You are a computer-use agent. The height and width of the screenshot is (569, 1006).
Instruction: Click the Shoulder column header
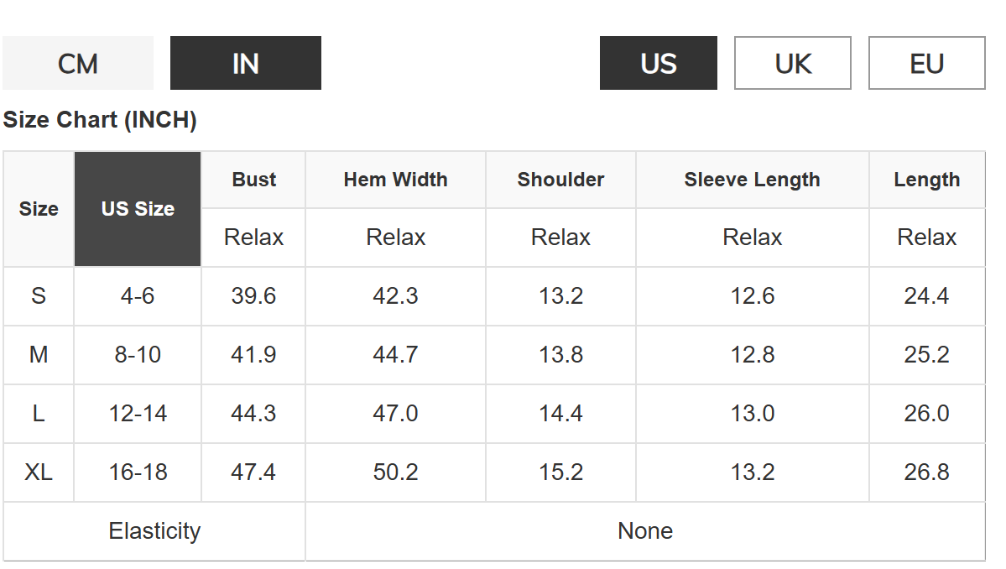[x=560, y=180]
